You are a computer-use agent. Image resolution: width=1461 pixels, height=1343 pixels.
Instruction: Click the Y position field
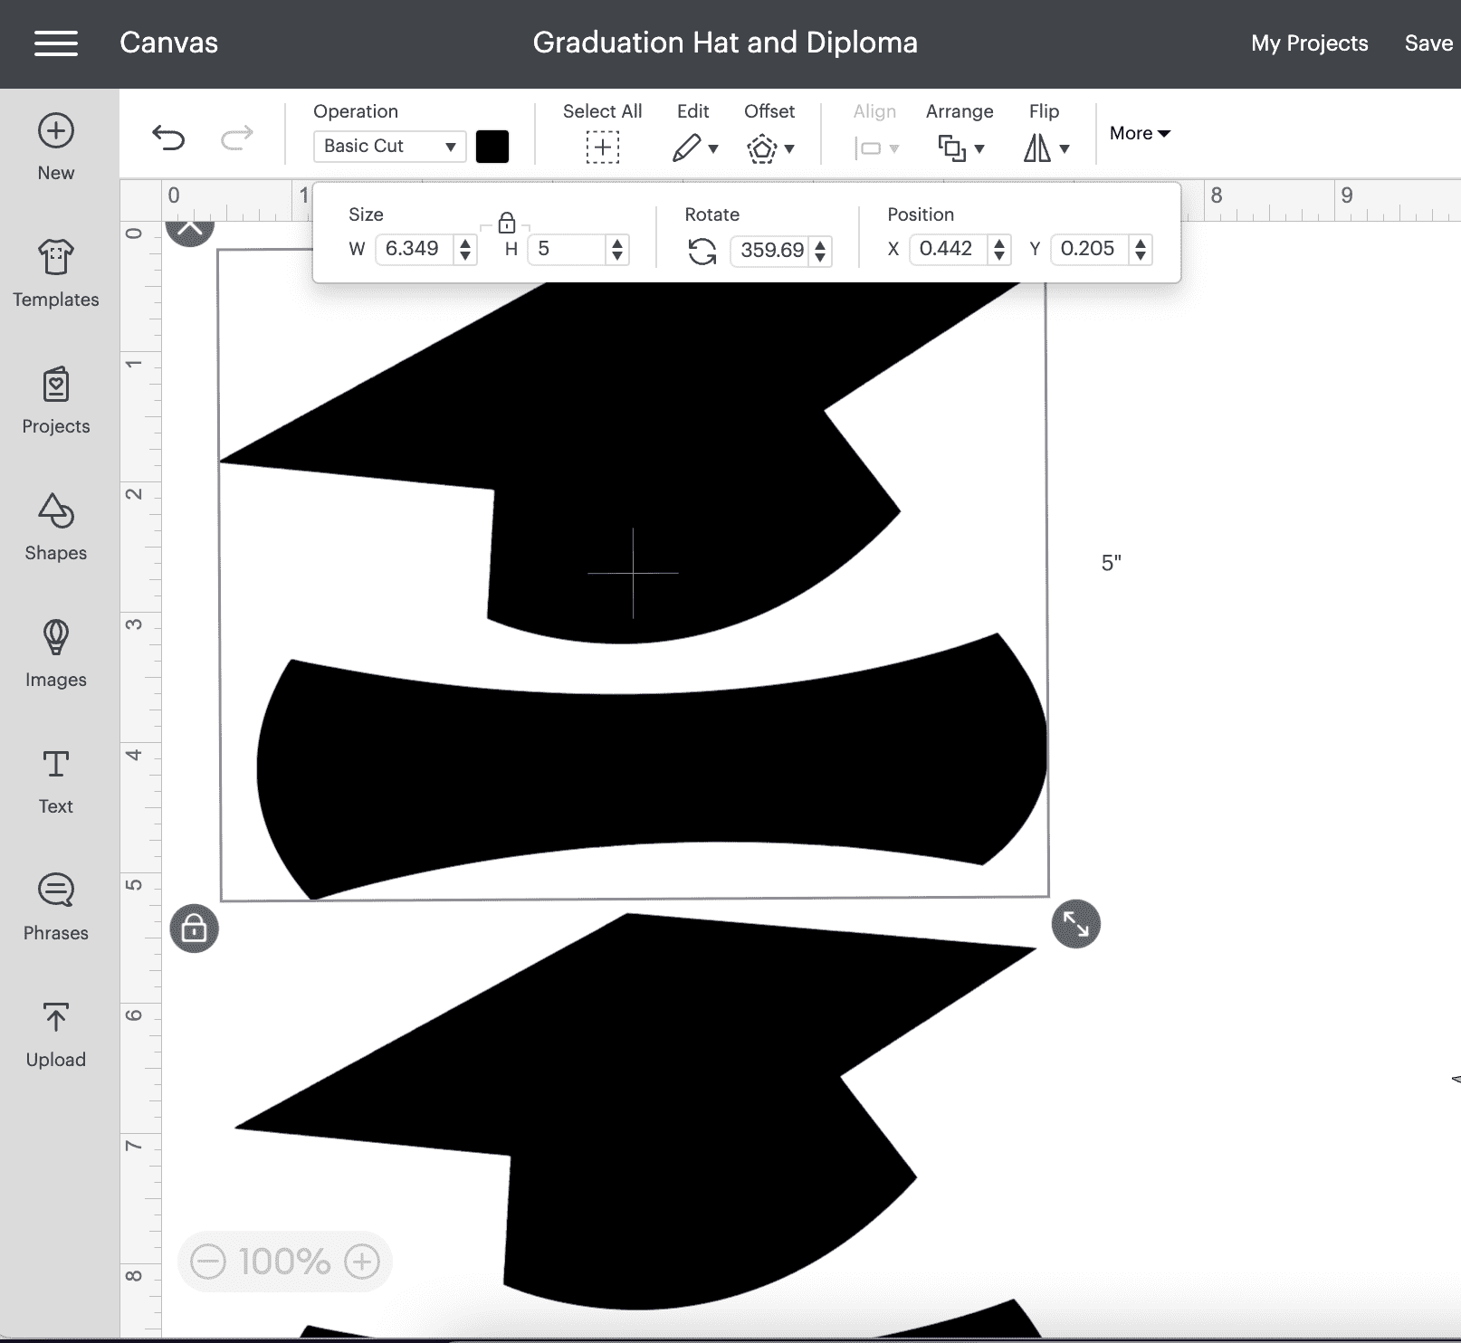pos(1090,249)
